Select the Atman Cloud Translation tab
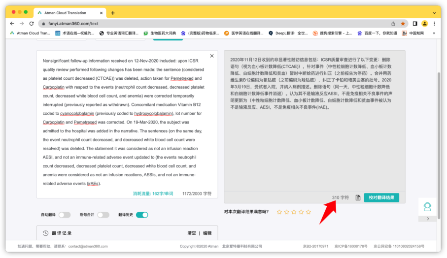Screen dimensions: 447x258 pos(70,13)
